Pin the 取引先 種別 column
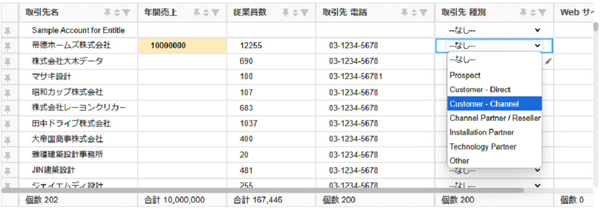The width and height of the screenshot is (601, 209). pyautogui.click(x=523, y=12)
